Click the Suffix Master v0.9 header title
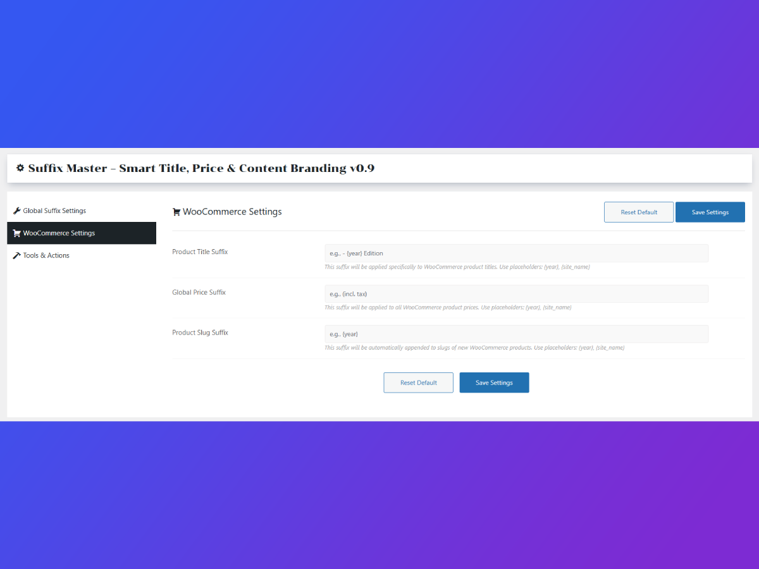The height and width of the screenshot is (569, 759). pyautogui.click(x=201, y=168)
